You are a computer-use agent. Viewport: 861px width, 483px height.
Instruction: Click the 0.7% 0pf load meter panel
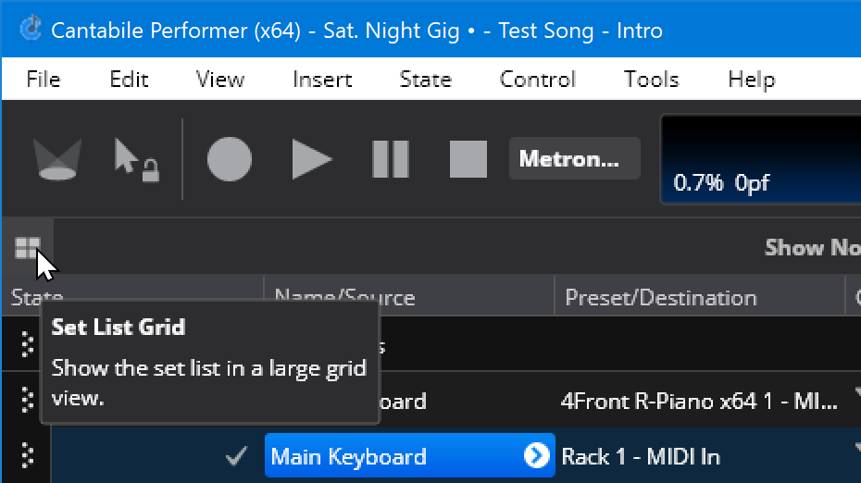(761, 159)
